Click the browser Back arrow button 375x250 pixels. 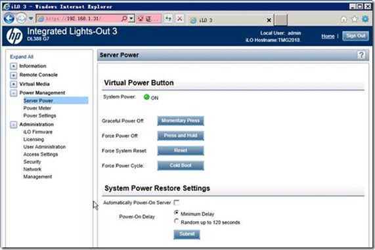click(x=9, y=18)
